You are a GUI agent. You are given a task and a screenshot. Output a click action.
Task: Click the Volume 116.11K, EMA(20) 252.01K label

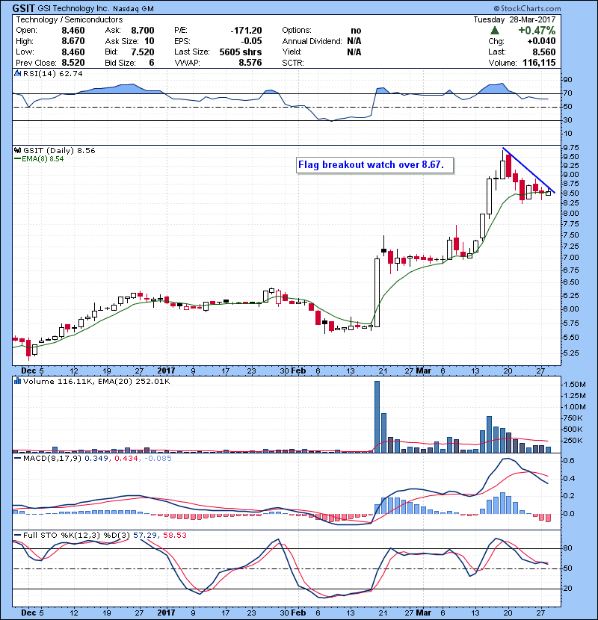[x=96, y=382]
